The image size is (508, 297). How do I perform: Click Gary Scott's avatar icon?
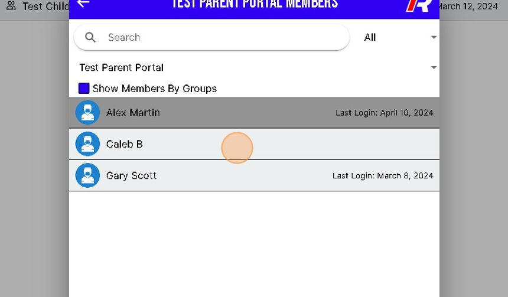(87, 175)
